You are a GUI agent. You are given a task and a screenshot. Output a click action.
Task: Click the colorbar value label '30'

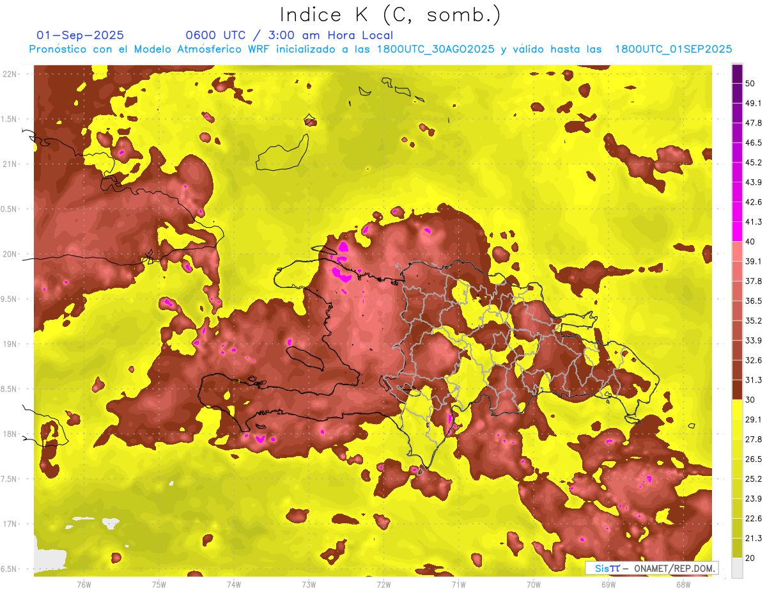point(751,400)
